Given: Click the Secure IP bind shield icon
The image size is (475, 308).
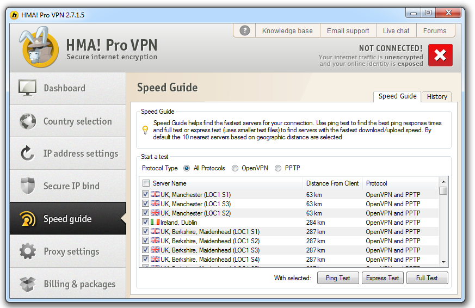Looking at the screenshot, I should [x=28, y=186].
